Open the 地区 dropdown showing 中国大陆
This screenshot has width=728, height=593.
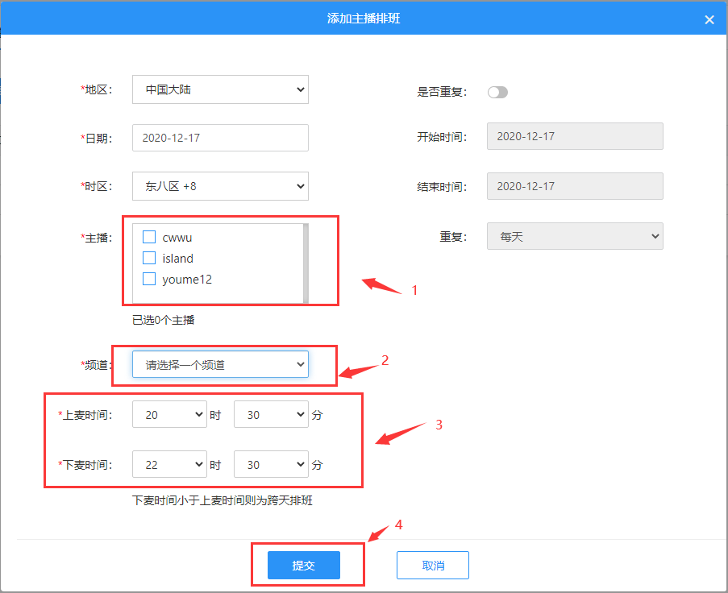click(220, 89)
